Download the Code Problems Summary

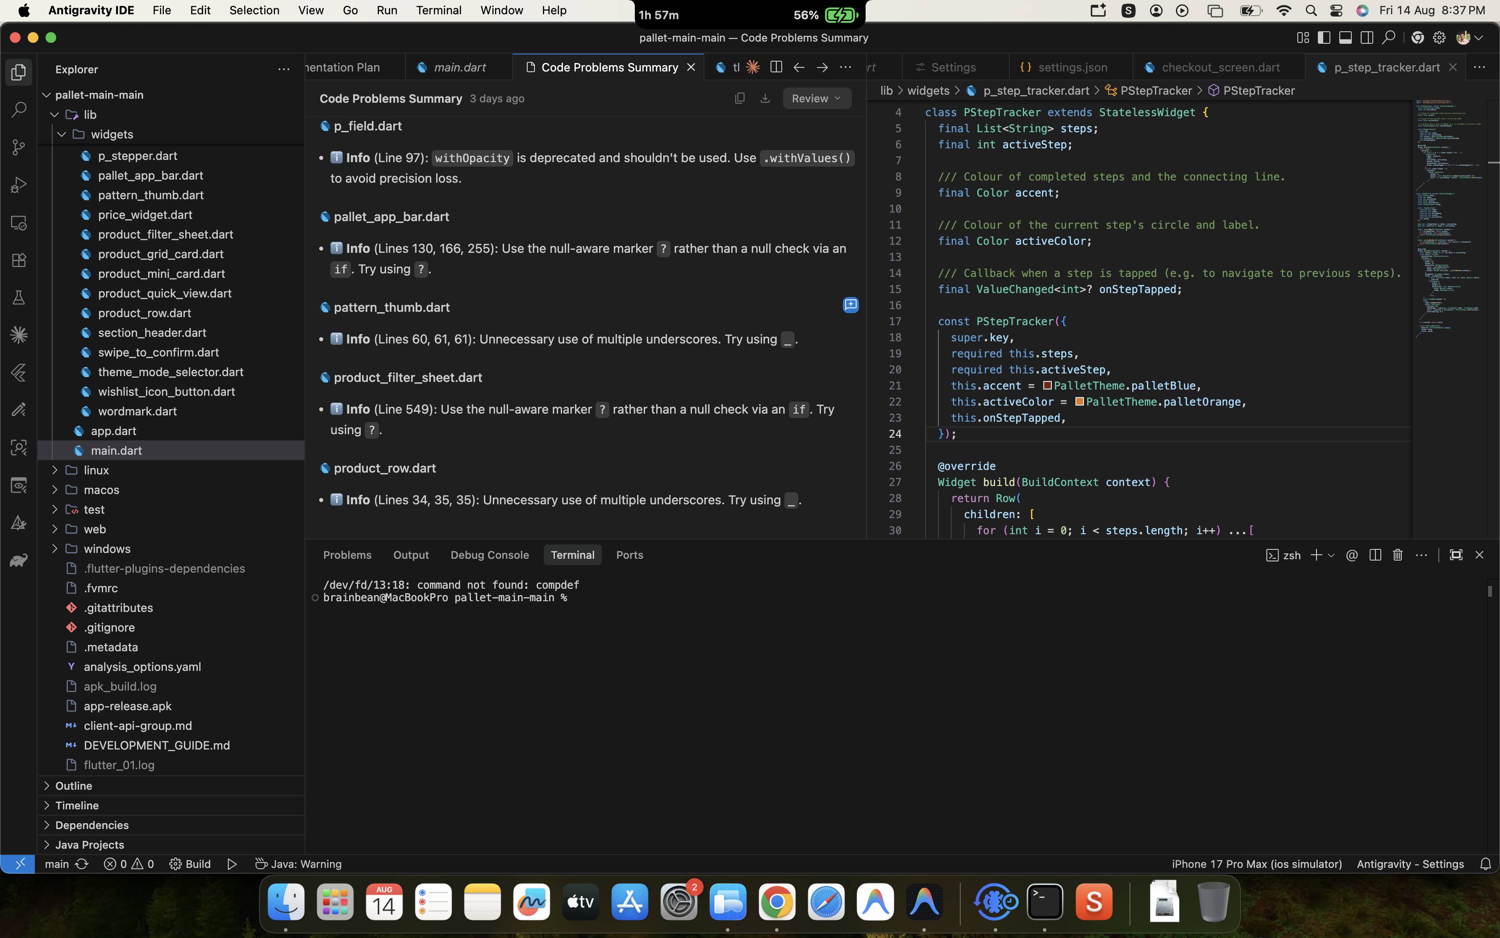[765, 98]
